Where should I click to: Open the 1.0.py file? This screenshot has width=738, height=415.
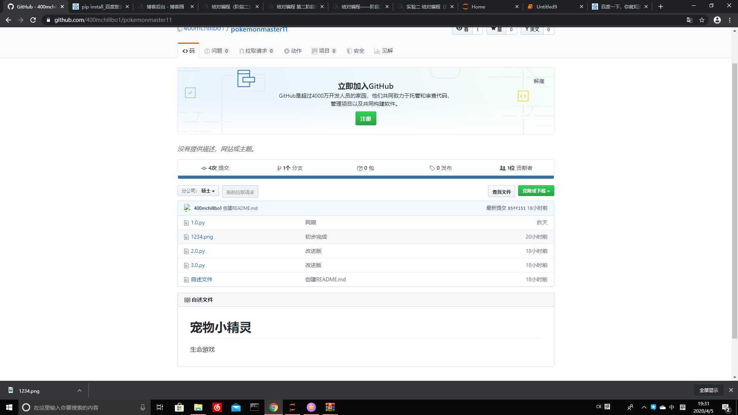(x=198, y=222)
